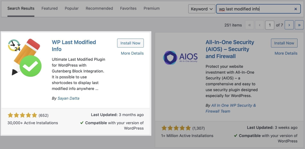The width and height of the screenshot is (305, 149).
Task: Click the WP Last Modified Info plugin icon
Action: 24,57
